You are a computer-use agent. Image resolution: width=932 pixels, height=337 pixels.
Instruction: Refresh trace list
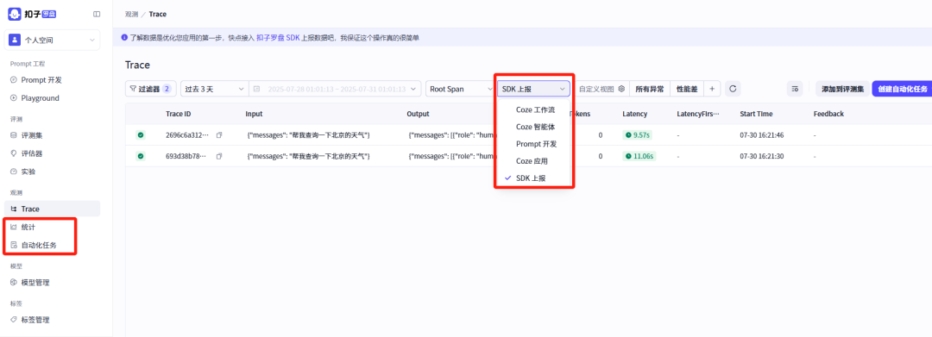733,89
